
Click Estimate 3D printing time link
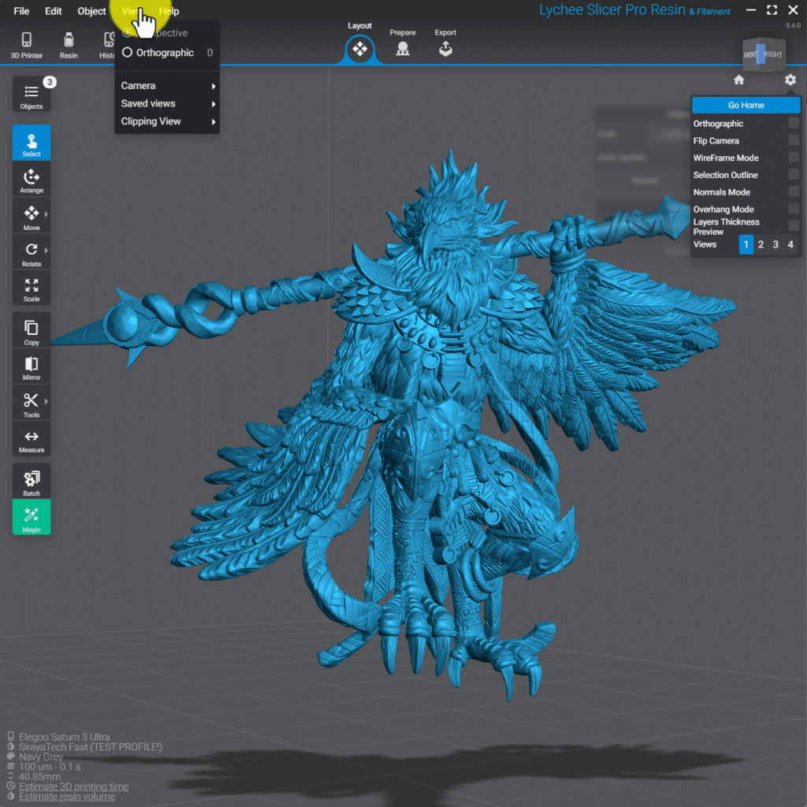click(x=73, y=787)
